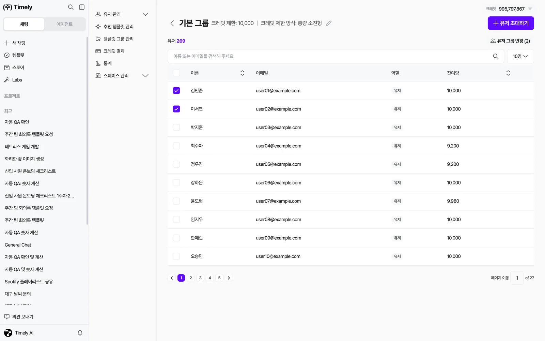Uncheck the checkbox for 이서연
This screenshot has height=341, width=545.
[x=176, y=109]
